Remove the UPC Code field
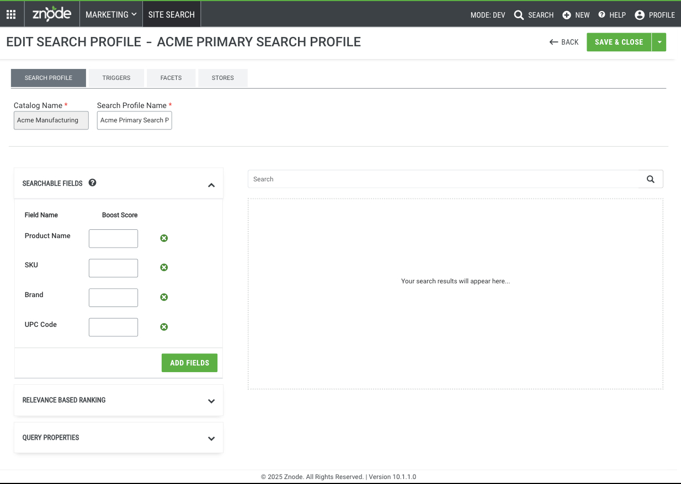Image resolution: width=681 pixels, height=484 pixels. 164,327
